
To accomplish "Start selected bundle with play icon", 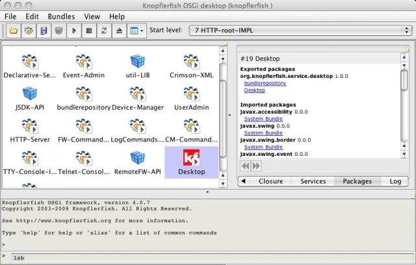I will tap(74, 31).
